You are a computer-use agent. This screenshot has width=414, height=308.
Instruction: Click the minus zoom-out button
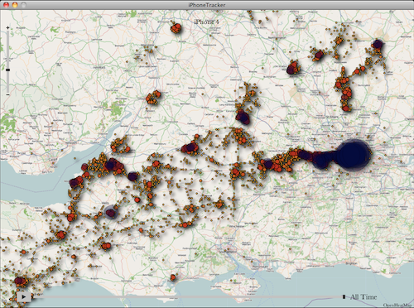point(7,94)
